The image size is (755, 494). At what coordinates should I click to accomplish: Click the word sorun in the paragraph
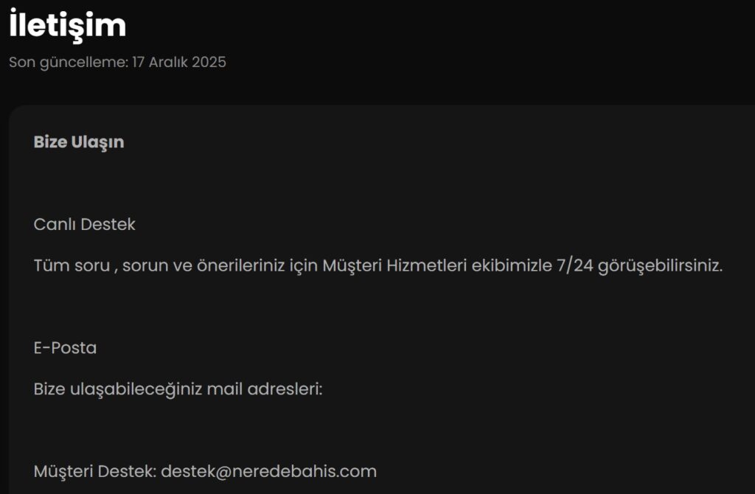tap(145, 266)
